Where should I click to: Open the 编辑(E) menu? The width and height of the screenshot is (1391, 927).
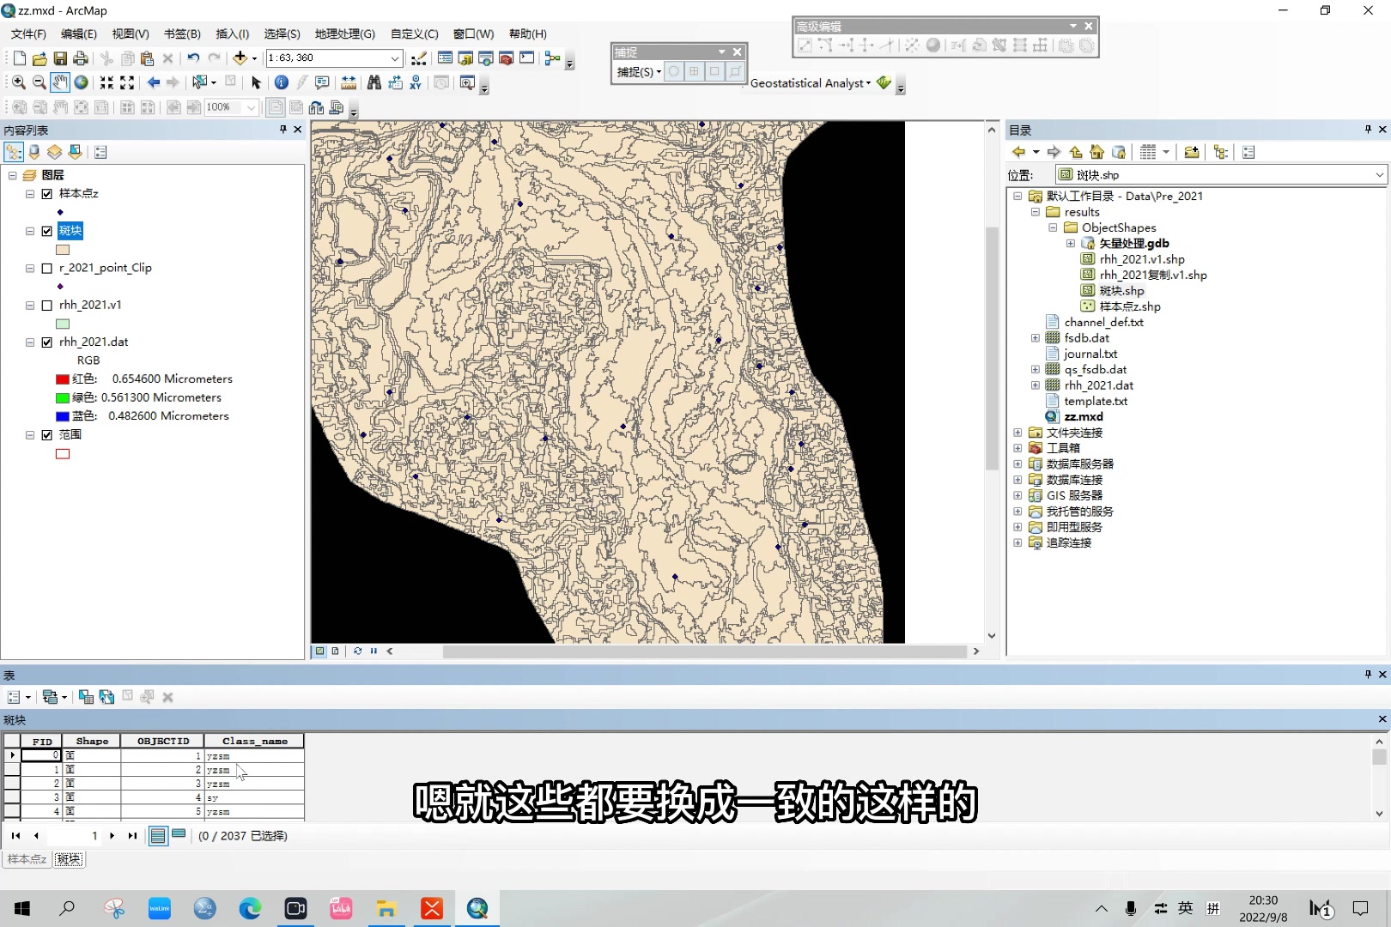click(79, 34)
